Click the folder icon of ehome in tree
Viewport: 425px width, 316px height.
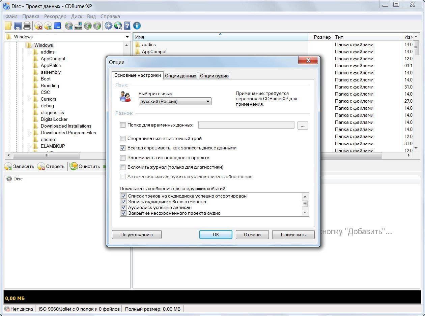tap(35, 139)
